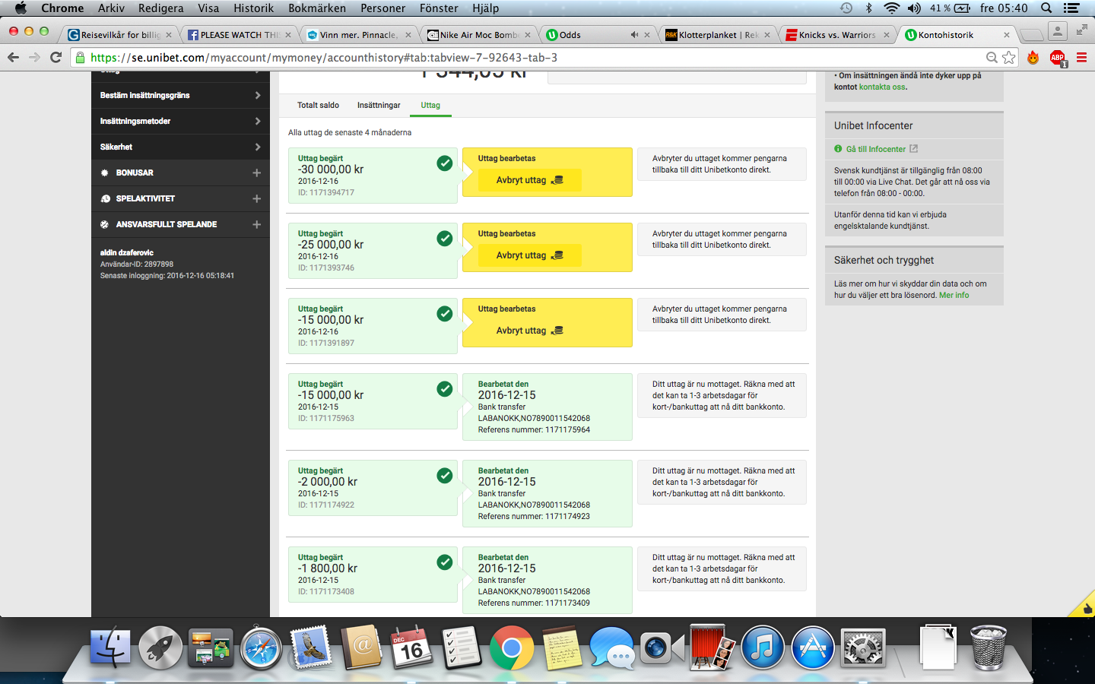The width and height of the screenshot is (1095, 684).
Task: Click the flame extension icon in Chrome toolbar
Action: pyautogui.click(x=1033, y=57)
